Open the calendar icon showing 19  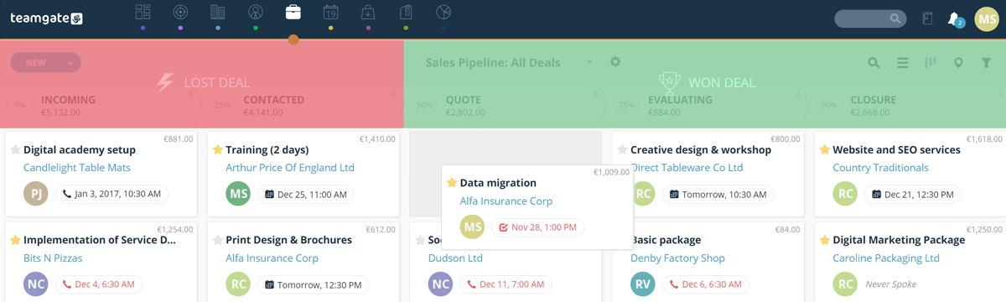[330, 13]
